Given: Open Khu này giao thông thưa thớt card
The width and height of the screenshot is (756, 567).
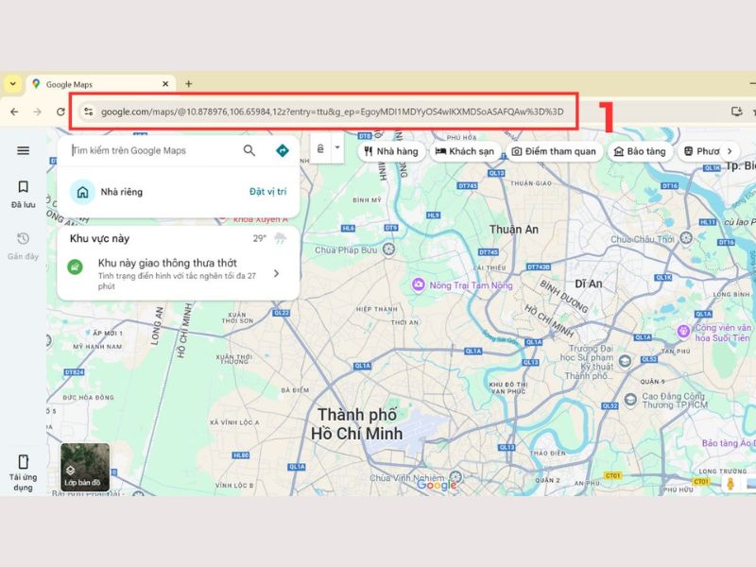Looking at the screenshot, I should tap(179, 273).
